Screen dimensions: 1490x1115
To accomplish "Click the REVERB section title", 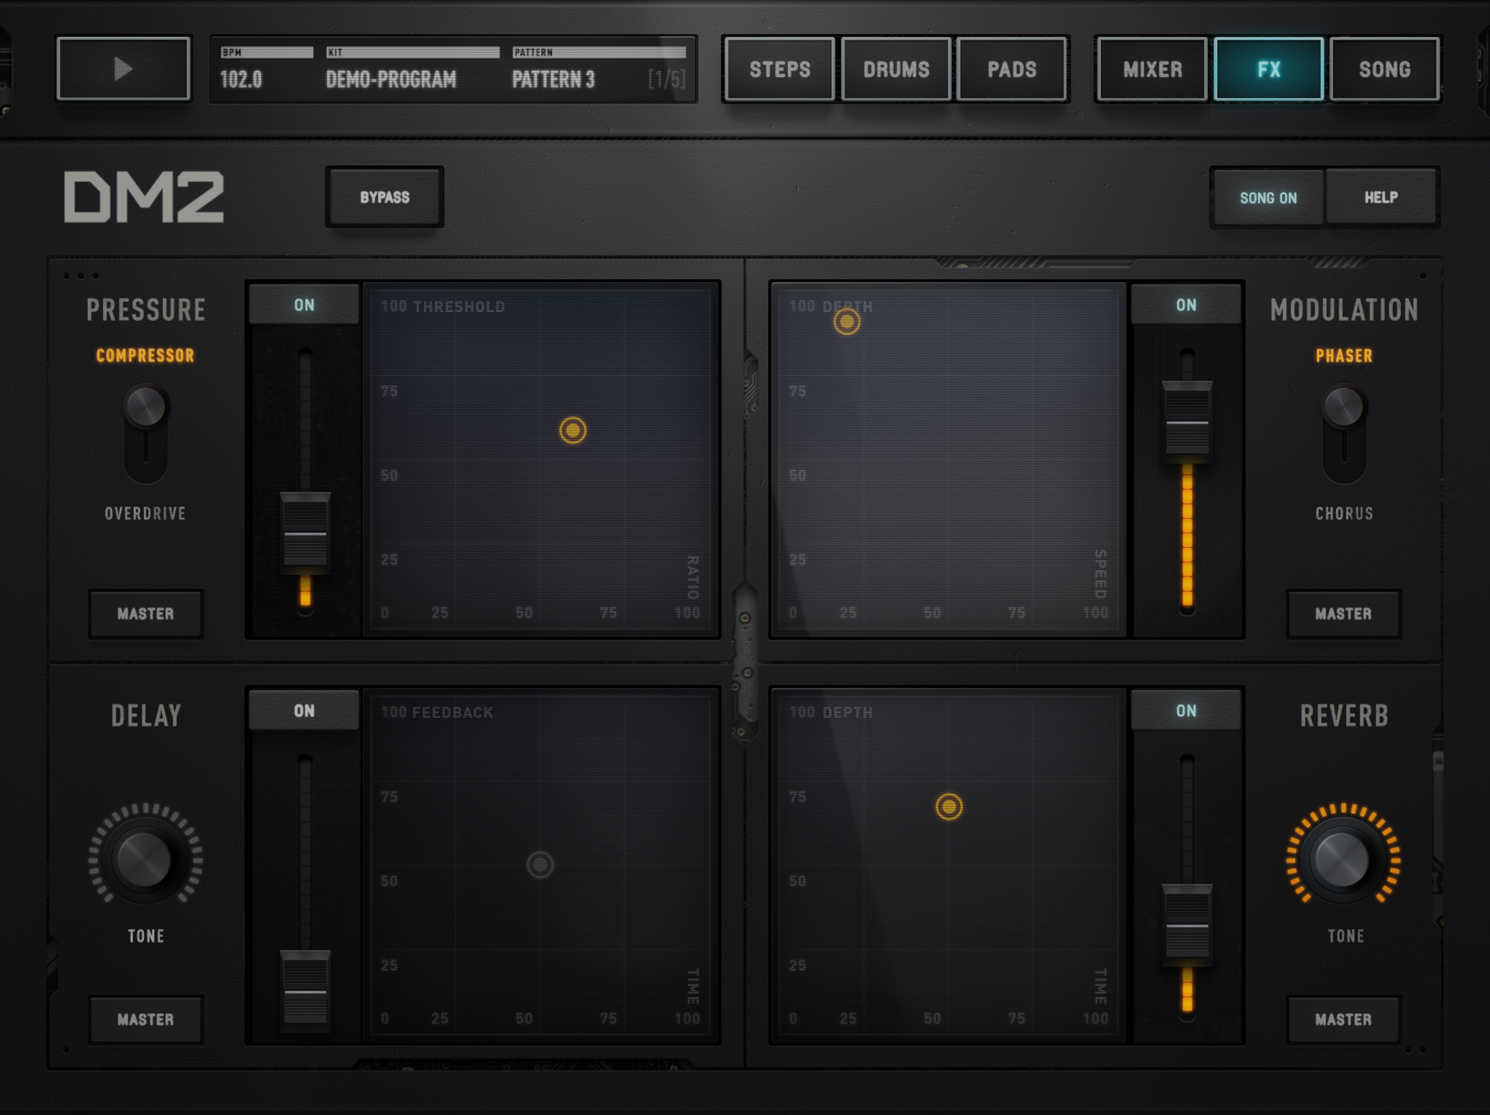I will click(1344, 716).
